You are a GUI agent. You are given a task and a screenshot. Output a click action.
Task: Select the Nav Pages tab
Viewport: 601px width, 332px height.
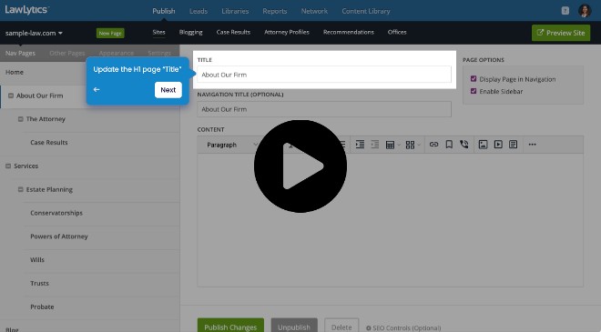tap(20, 54)
